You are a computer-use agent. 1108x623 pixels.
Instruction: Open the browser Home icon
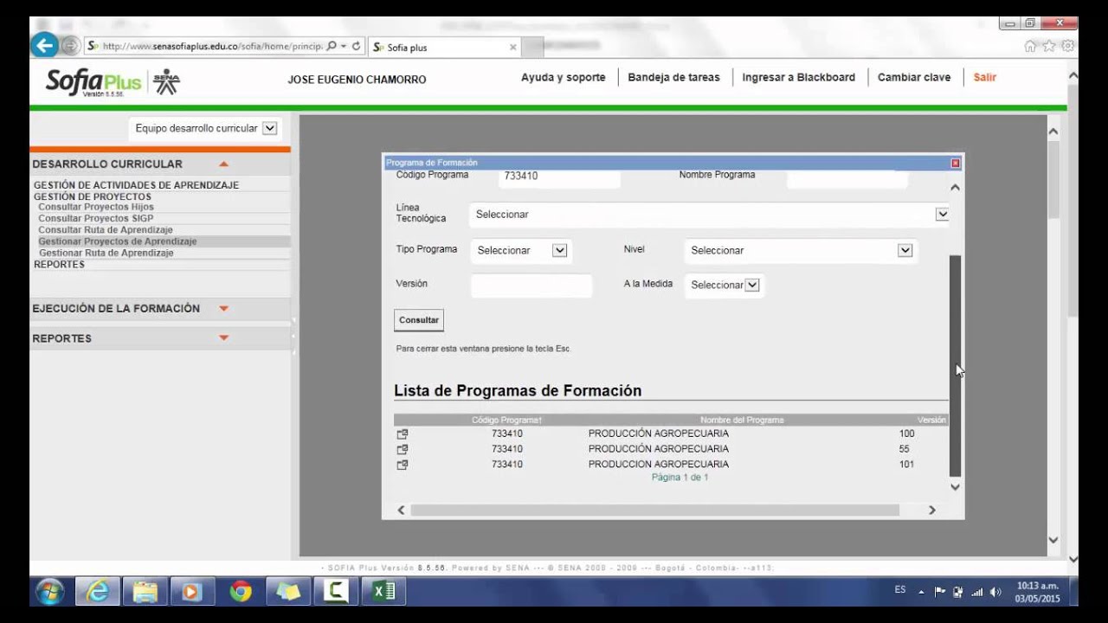tap(1030, 46)
